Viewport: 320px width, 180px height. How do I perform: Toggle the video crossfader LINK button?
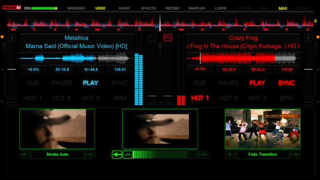point(128,154)
